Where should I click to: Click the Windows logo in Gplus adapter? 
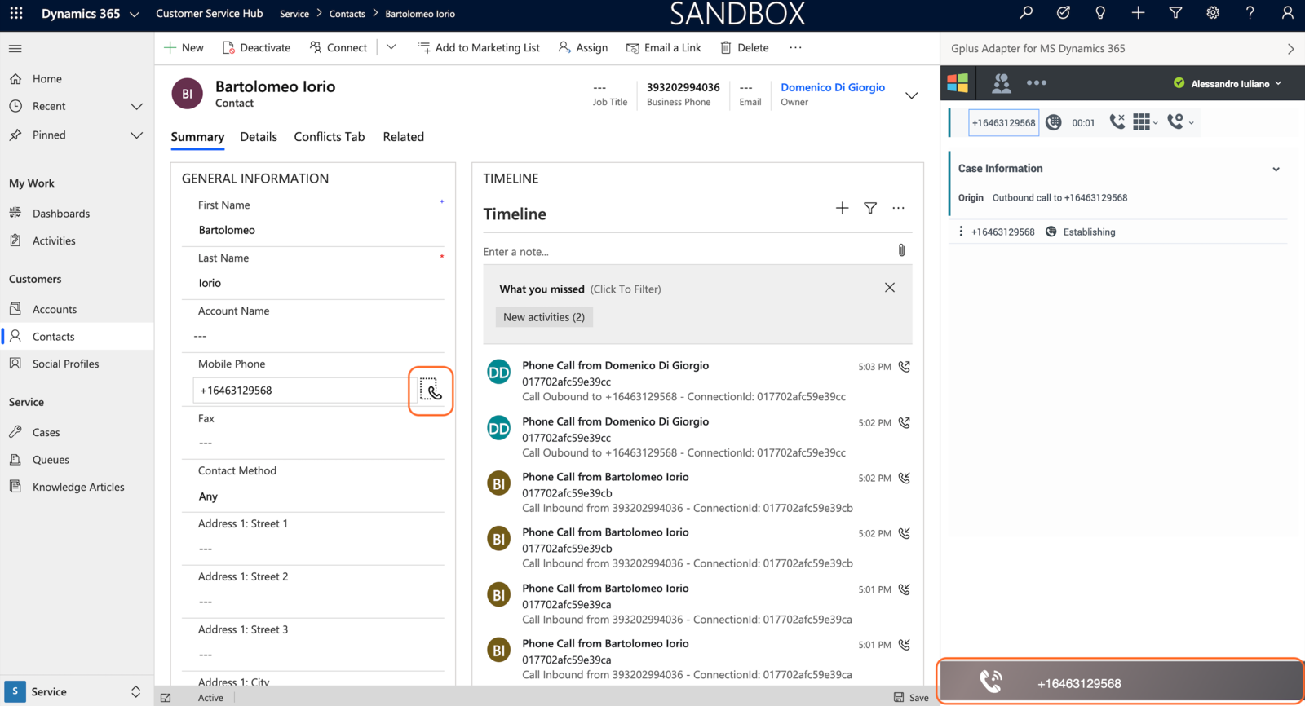(x=958, y=82)
